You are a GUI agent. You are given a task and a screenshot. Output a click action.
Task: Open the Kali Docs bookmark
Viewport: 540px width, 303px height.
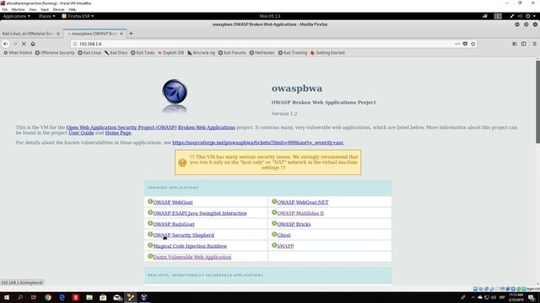116,53
